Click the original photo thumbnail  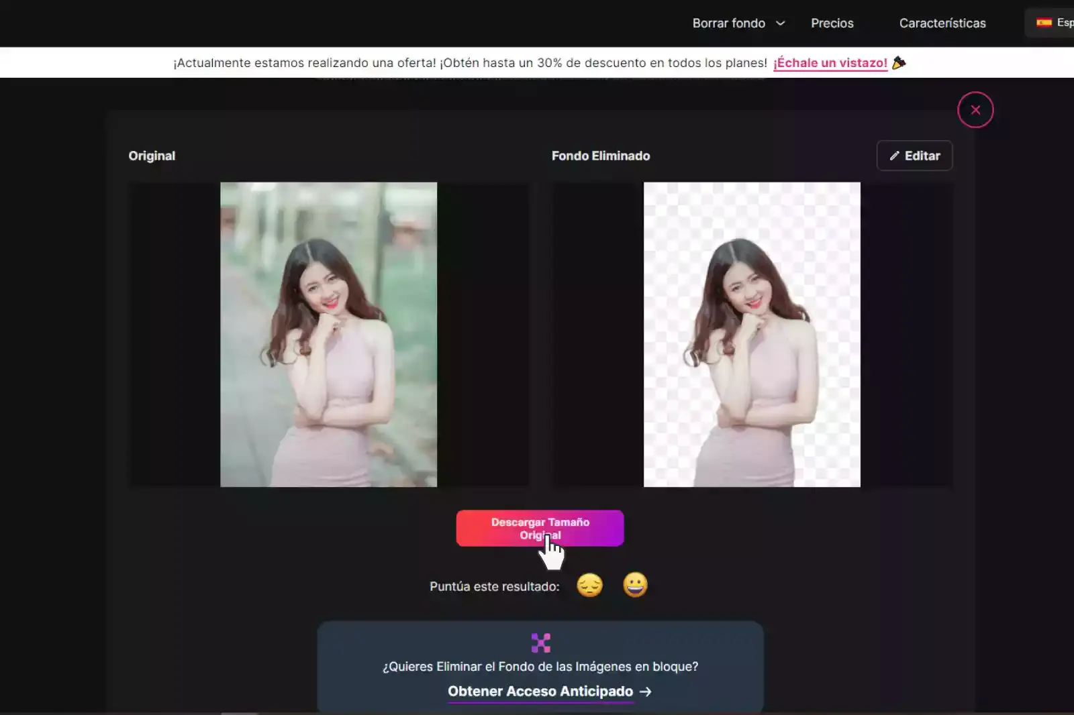tap(328, 335)
